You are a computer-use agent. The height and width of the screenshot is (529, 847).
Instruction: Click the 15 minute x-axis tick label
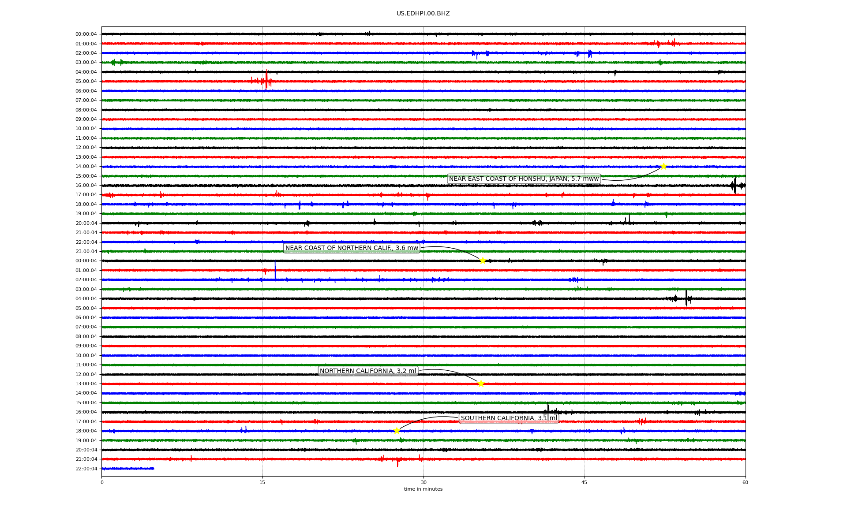(262, 482)
